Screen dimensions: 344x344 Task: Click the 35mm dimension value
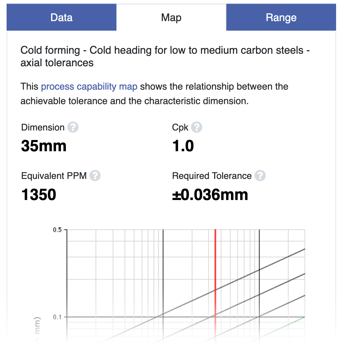click(43, 146)
